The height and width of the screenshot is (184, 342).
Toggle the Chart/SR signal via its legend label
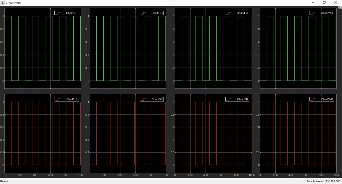pyautogui.click(x=158, y=99)
